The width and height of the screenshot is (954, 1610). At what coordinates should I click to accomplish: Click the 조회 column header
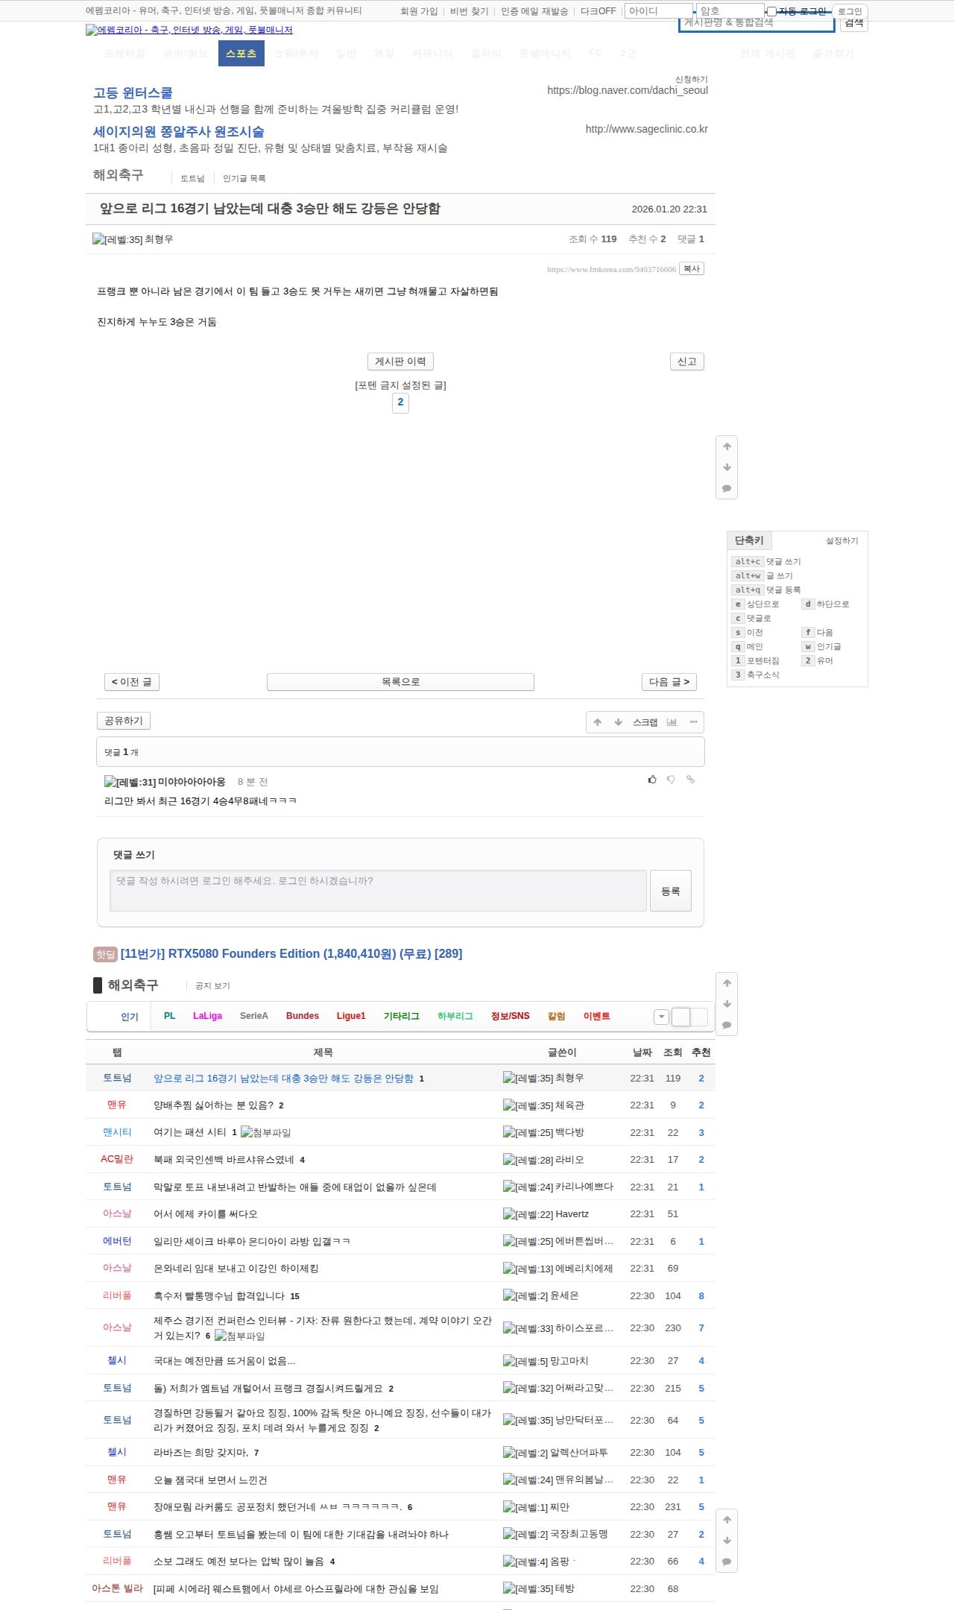(673, 1052)
